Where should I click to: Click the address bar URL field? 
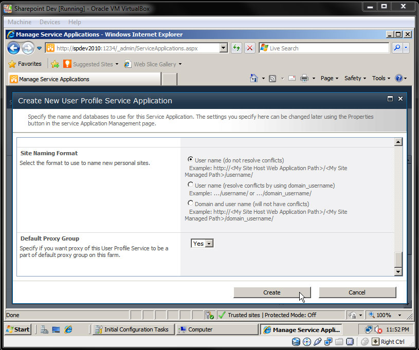(x=133, y=48)
